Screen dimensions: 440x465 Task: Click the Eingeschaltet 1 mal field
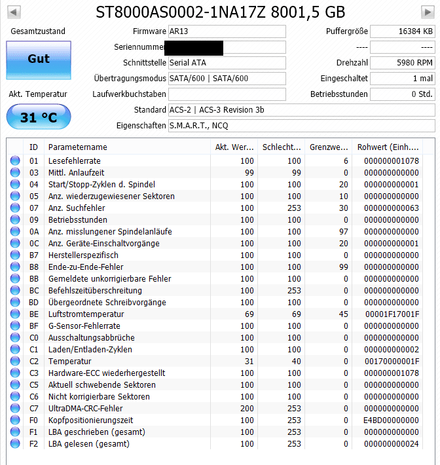point(402,79)
